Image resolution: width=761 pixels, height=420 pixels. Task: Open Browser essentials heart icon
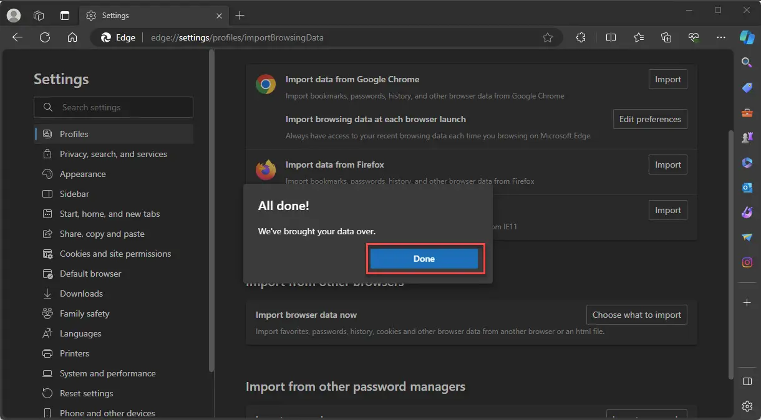(694, 37)
